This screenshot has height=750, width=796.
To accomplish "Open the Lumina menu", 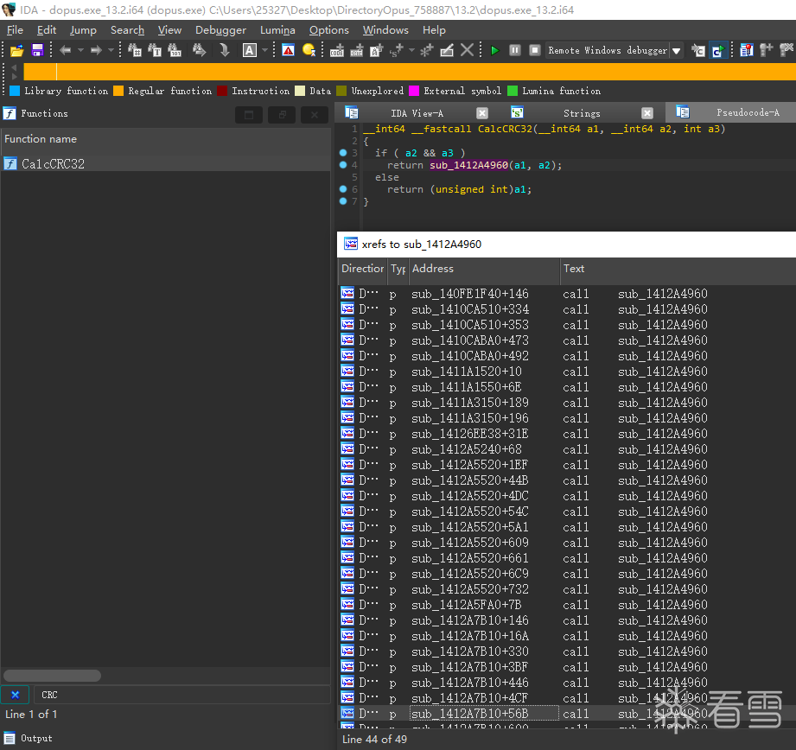I will point(277,30).
